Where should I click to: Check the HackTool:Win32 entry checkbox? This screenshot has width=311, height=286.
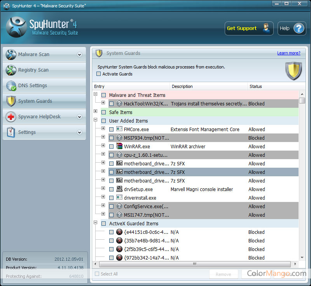coord(111,104)
